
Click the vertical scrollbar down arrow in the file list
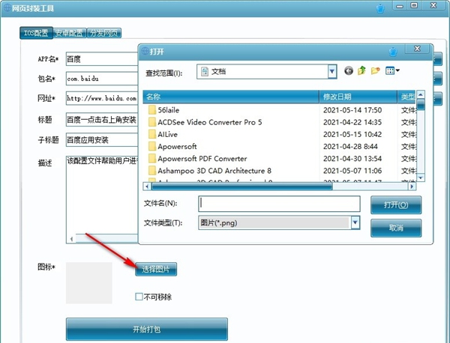point(421,178)
